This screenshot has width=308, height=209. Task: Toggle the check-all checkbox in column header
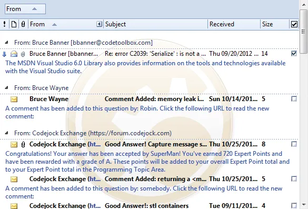[294, 24]
